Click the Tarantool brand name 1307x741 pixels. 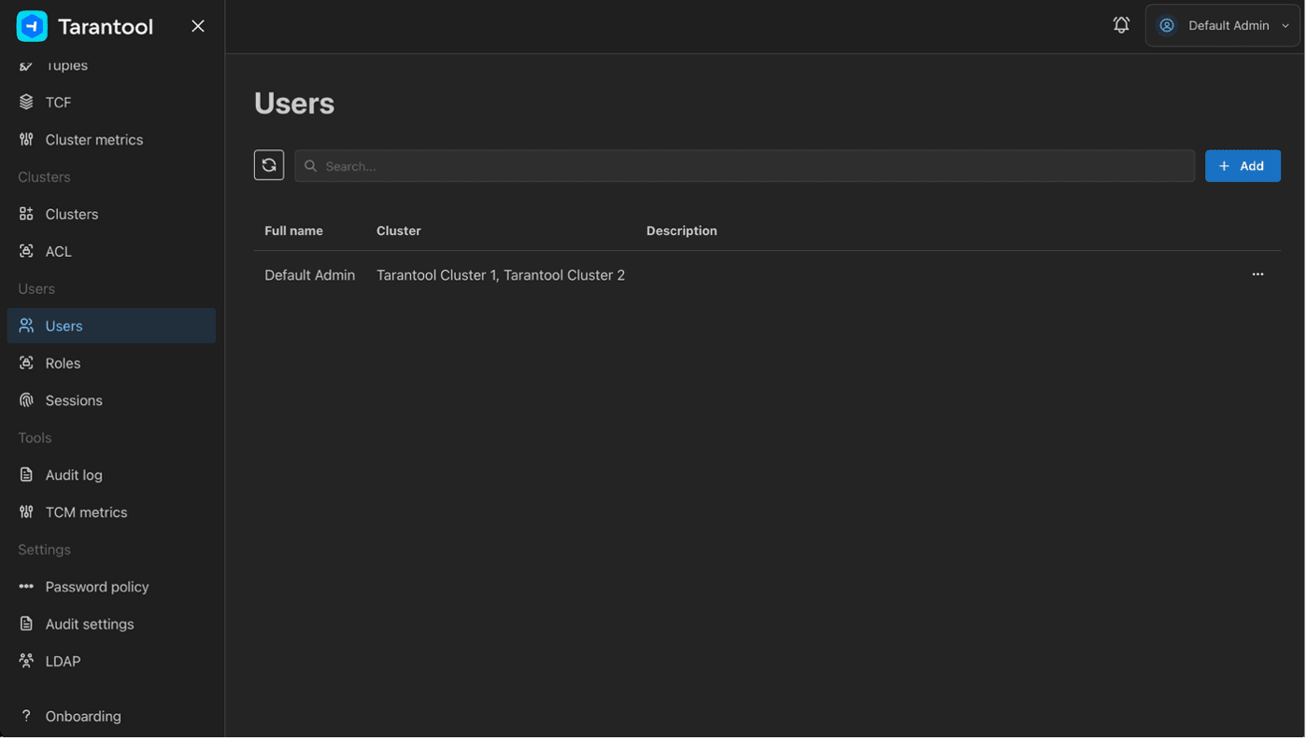tap(106, 27)
